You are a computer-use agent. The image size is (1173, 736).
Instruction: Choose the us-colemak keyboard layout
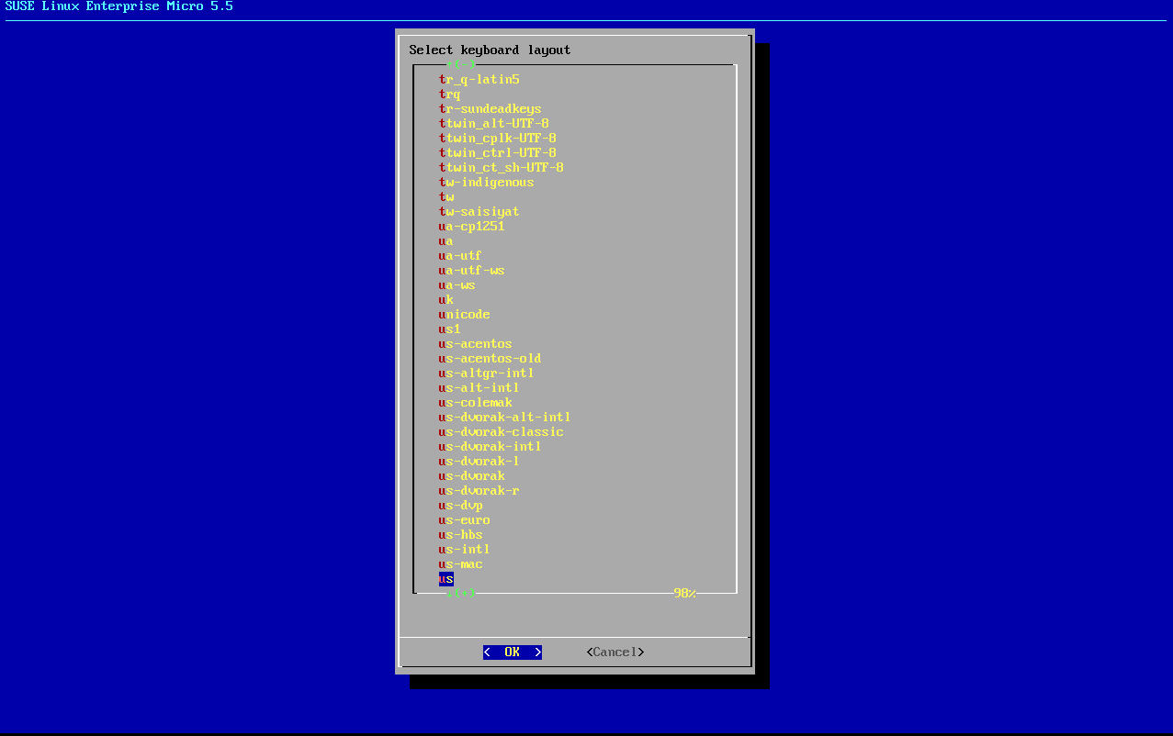pos(475,402)
